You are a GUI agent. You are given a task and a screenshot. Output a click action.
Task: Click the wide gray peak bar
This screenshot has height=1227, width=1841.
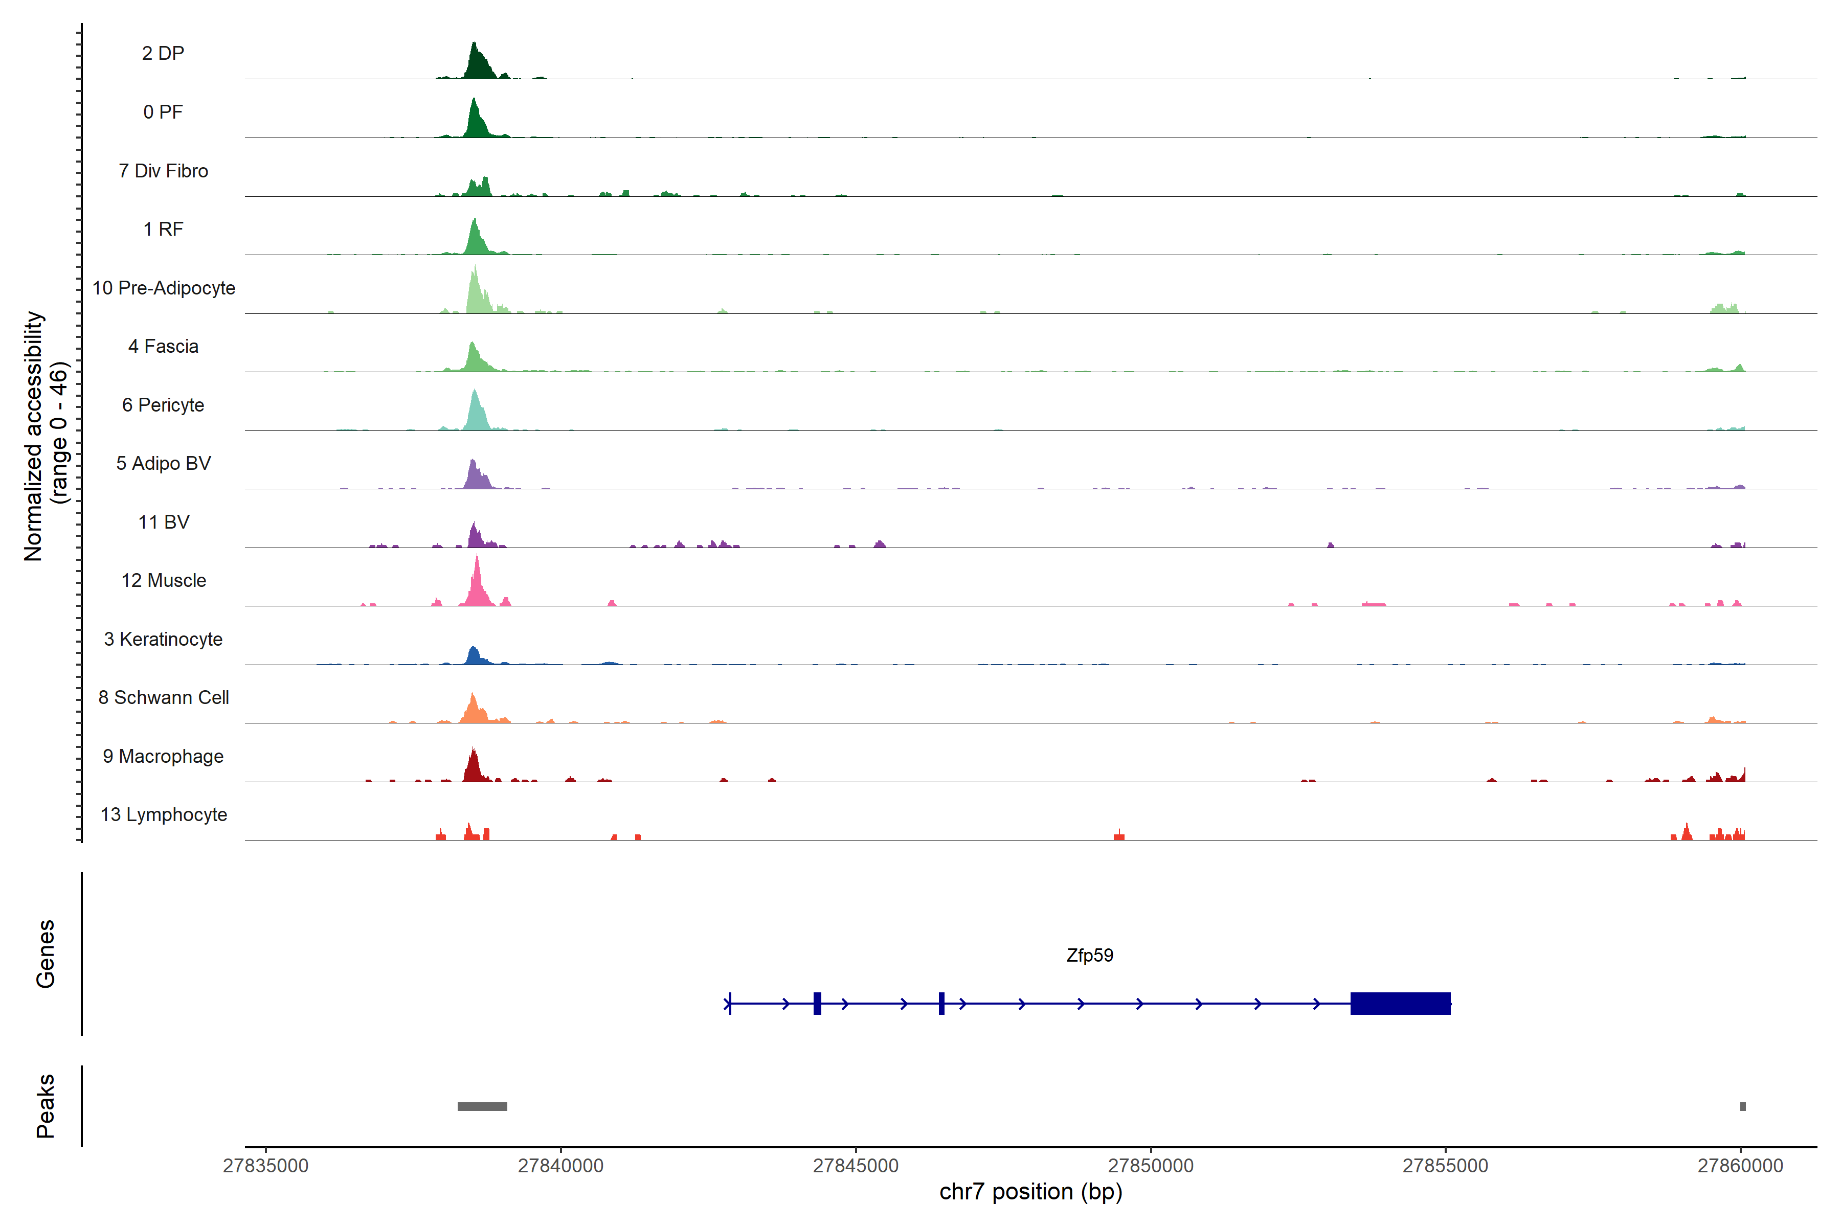(x=482, y=1106)
